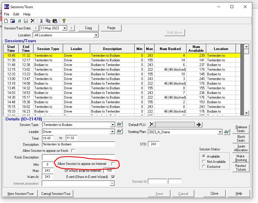Image resolution: width=258 pixels, height=203 pixels.
Task: Click the Start Time column header
Action: [11, 49]
